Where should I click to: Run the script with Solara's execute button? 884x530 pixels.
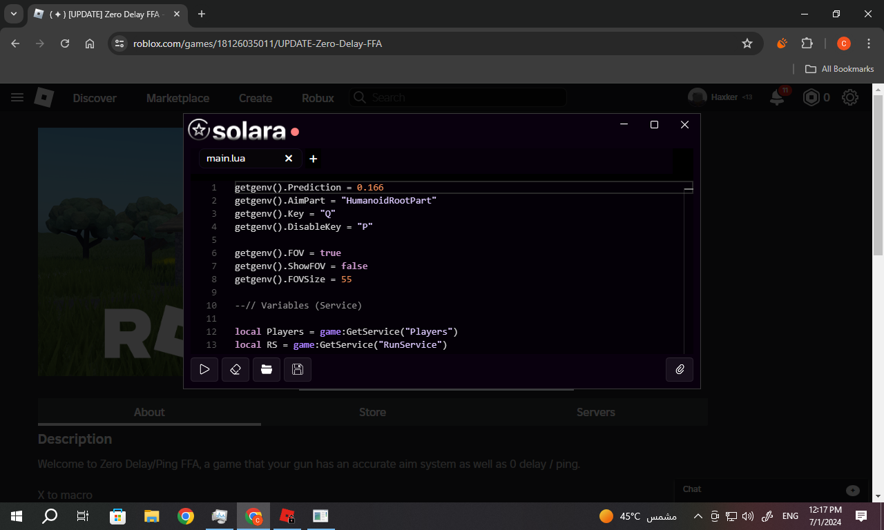tap(204, 369)
